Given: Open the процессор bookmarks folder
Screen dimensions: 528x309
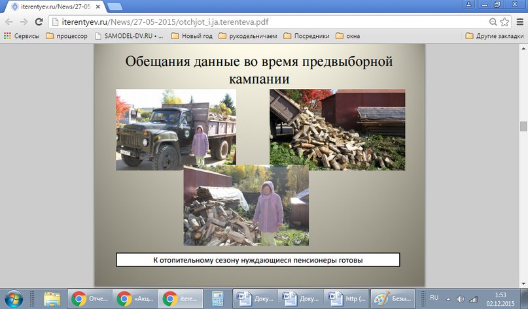Looking at the screenshot, I should [67, 36].
